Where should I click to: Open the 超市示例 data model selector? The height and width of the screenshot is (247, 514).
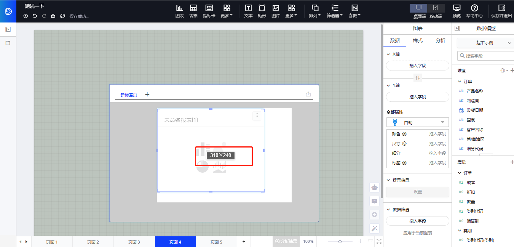point(485,43)
